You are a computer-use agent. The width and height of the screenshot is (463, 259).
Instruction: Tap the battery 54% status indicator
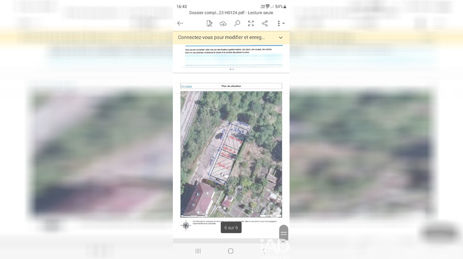coord(280,6)
